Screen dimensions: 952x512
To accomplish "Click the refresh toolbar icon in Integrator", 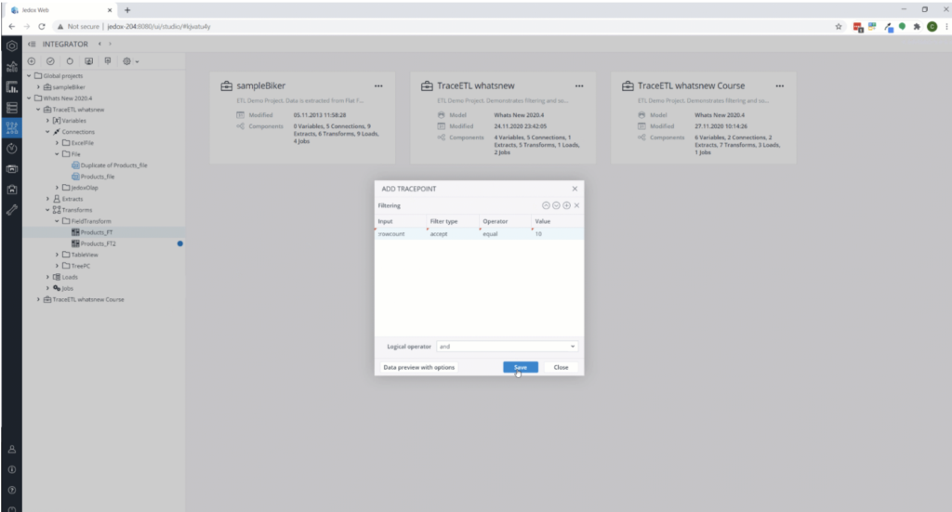I will click(x=70, y=61).
